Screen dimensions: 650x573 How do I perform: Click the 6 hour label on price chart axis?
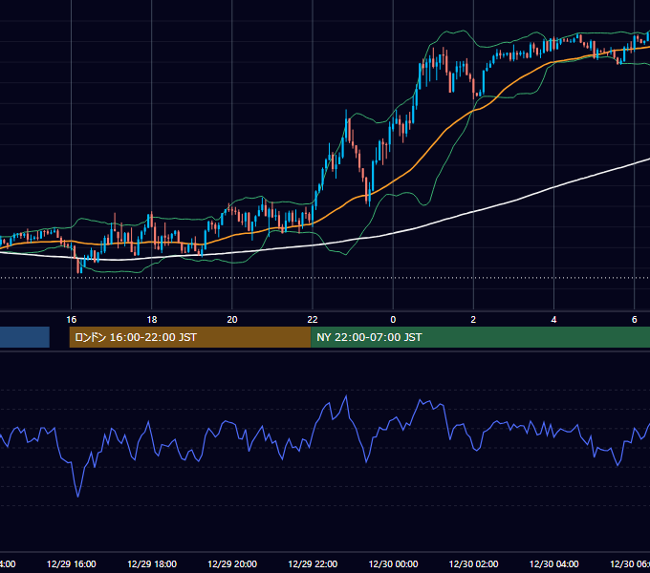coord(635,320)
